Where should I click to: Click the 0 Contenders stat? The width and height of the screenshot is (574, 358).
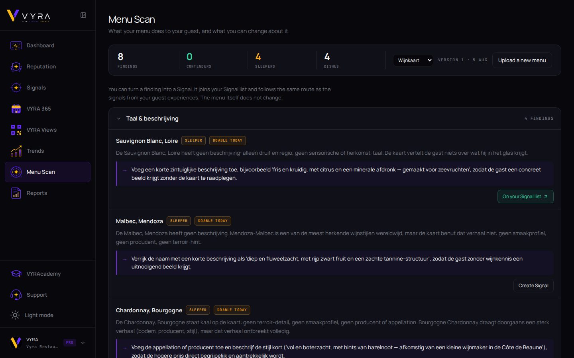click(199, 60)
